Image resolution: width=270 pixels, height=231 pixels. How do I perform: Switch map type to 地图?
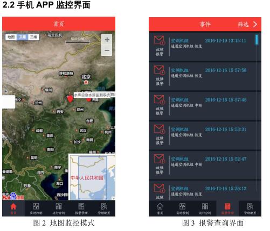11,37
